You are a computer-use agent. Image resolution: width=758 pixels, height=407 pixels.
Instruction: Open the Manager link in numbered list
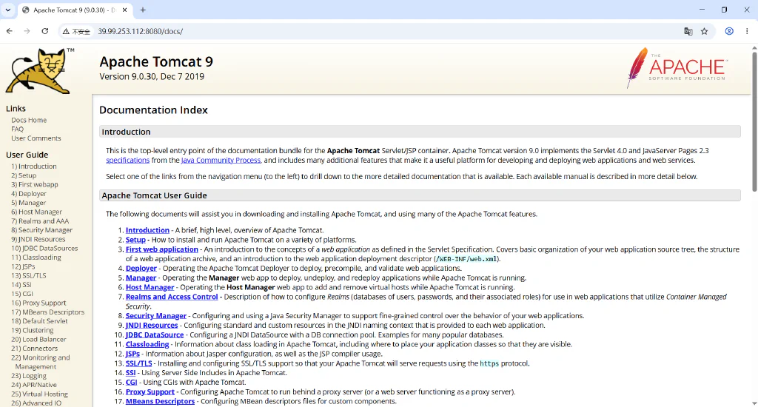(x=141, y=278)
